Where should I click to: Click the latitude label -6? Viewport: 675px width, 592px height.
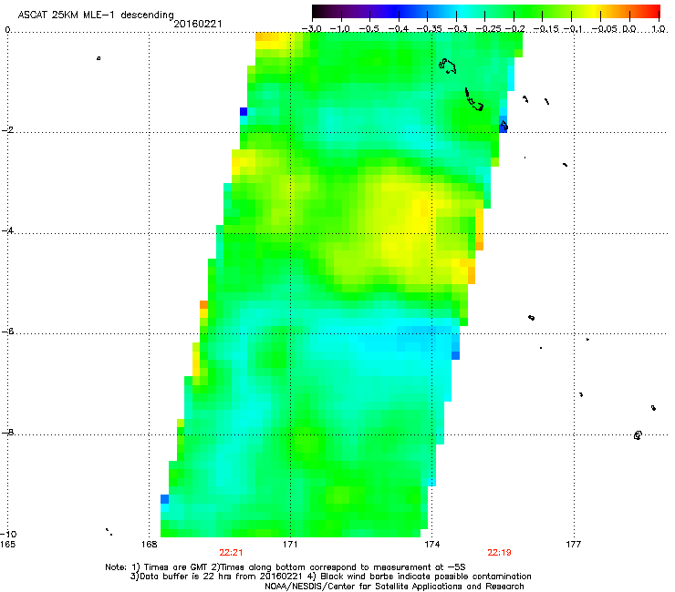tap(7, 332)
